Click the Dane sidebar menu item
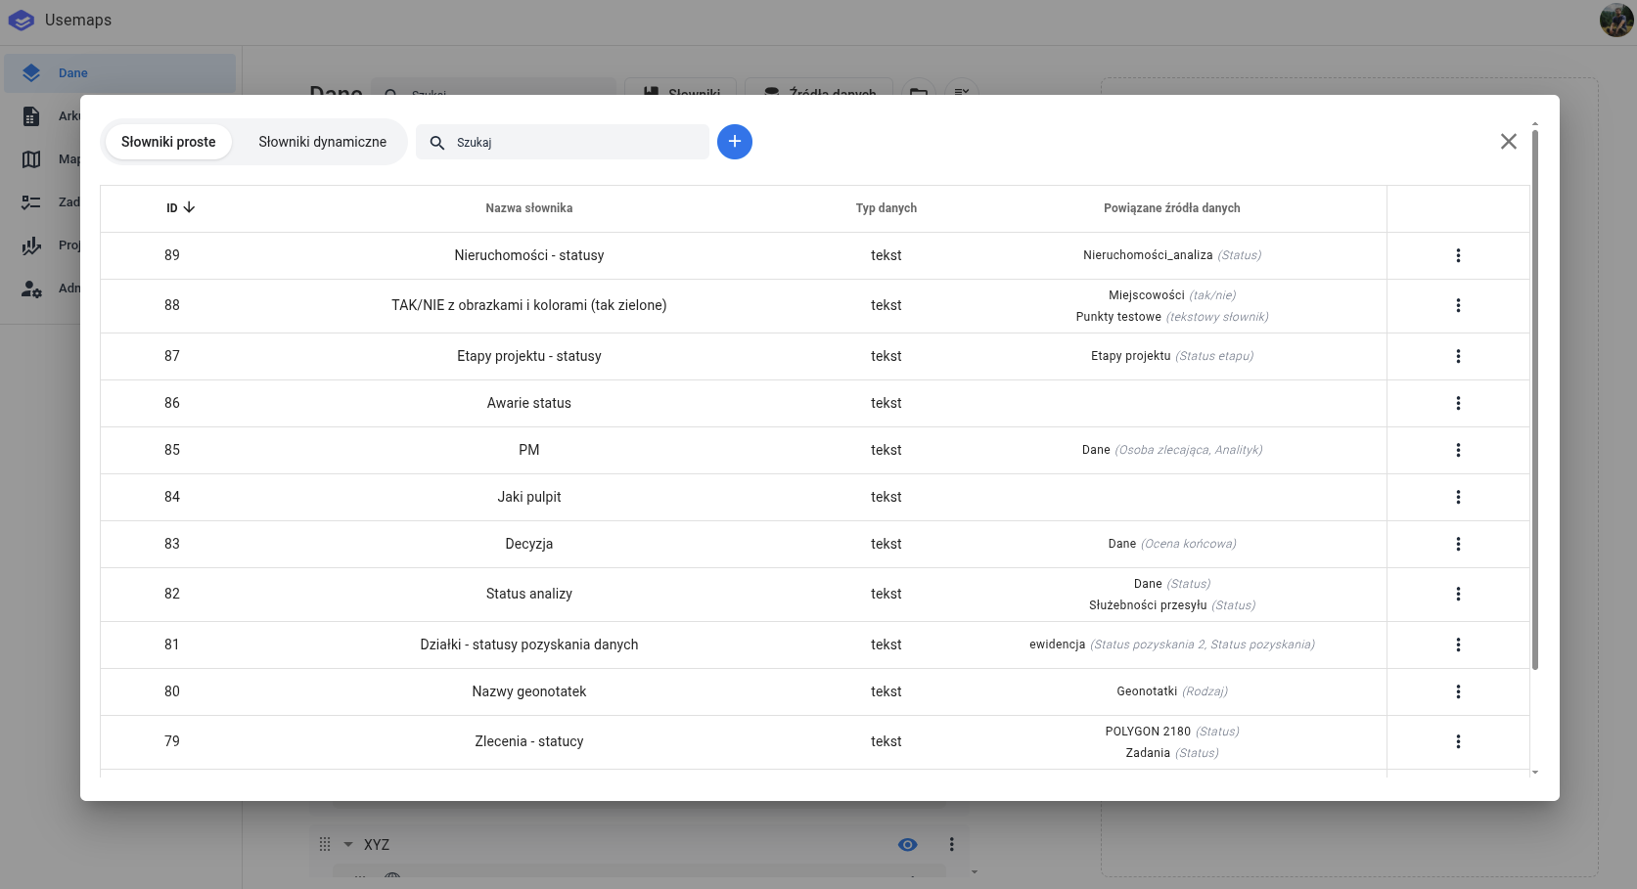 [x=72, y=72]
